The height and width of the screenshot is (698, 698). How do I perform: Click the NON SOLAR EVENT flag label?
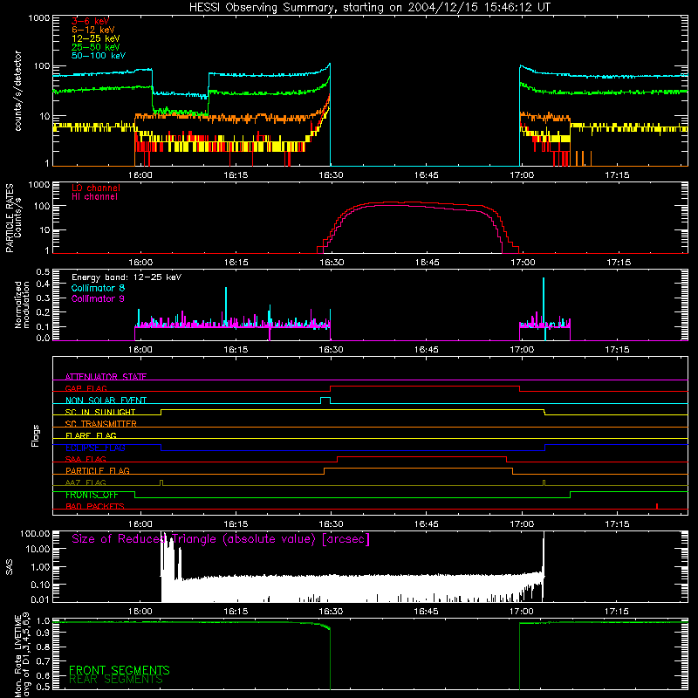click(106, 400)
